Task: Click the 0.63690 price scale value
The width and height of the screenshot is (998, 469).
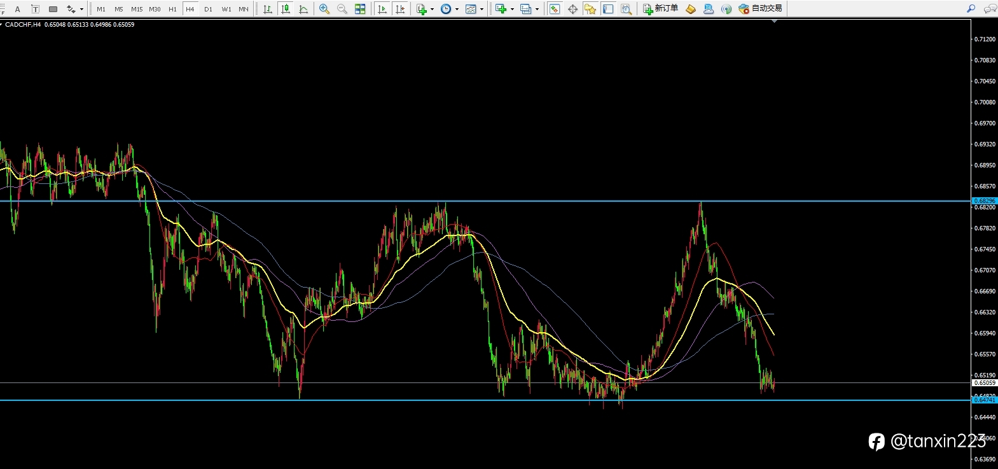Action: [985, 459]
